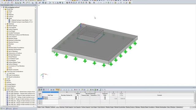Select Printout Reports in navigator
Screen dimensions: 196x110
tap(11, 86)
